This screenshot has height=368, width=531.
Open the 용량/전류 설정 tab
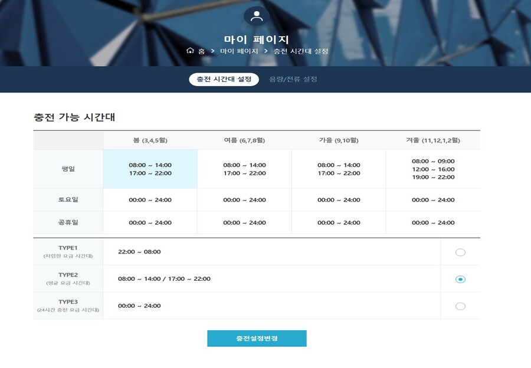[x=293, y=79]
